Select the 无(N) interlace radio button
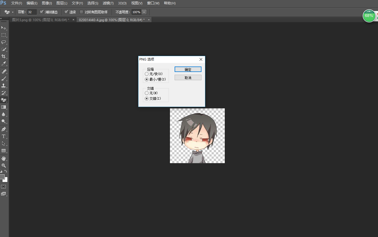 [x=147, y=93]
